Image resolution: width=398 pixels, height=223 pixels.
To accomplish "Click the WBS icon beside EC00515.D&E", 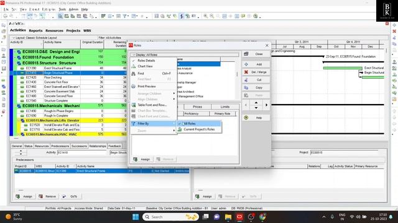I will pos(19,52).
